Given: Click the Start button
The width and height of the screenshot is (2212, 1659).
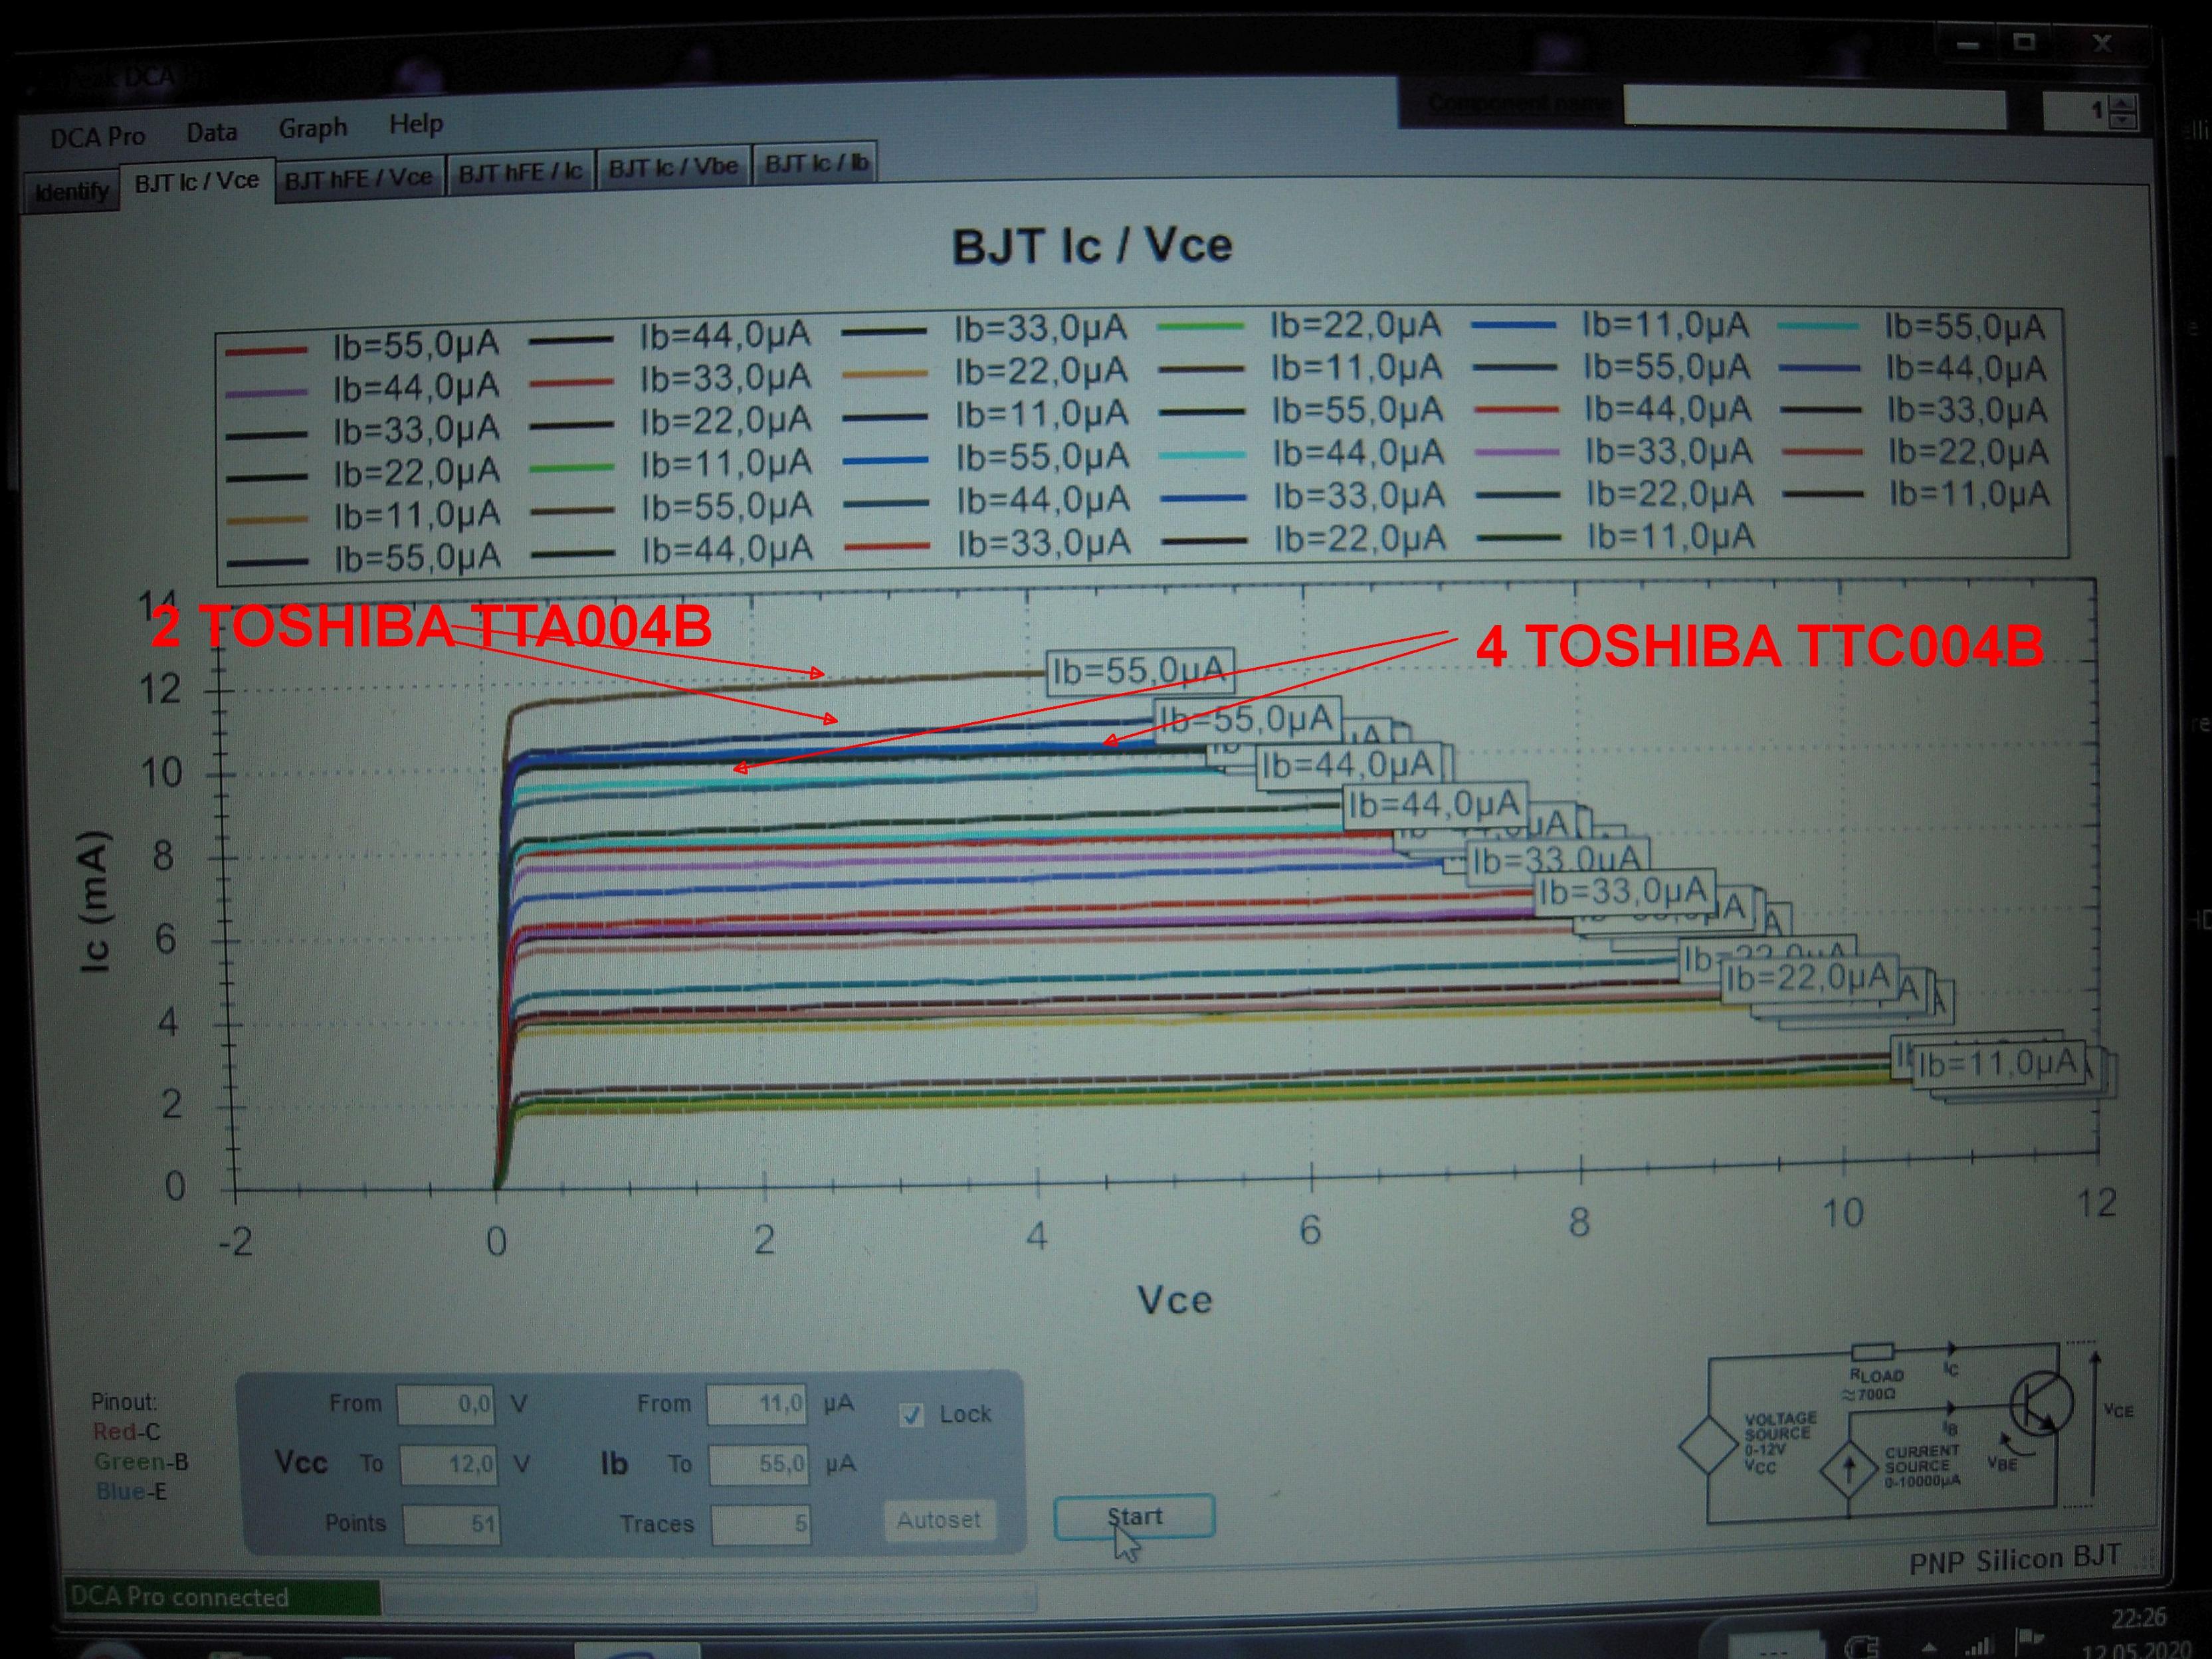Looking at the screenshot, I should pyautogui.click(x=1134, y=1517).
